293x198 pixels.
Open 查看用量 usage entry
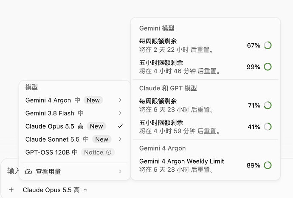click(75, 171)
